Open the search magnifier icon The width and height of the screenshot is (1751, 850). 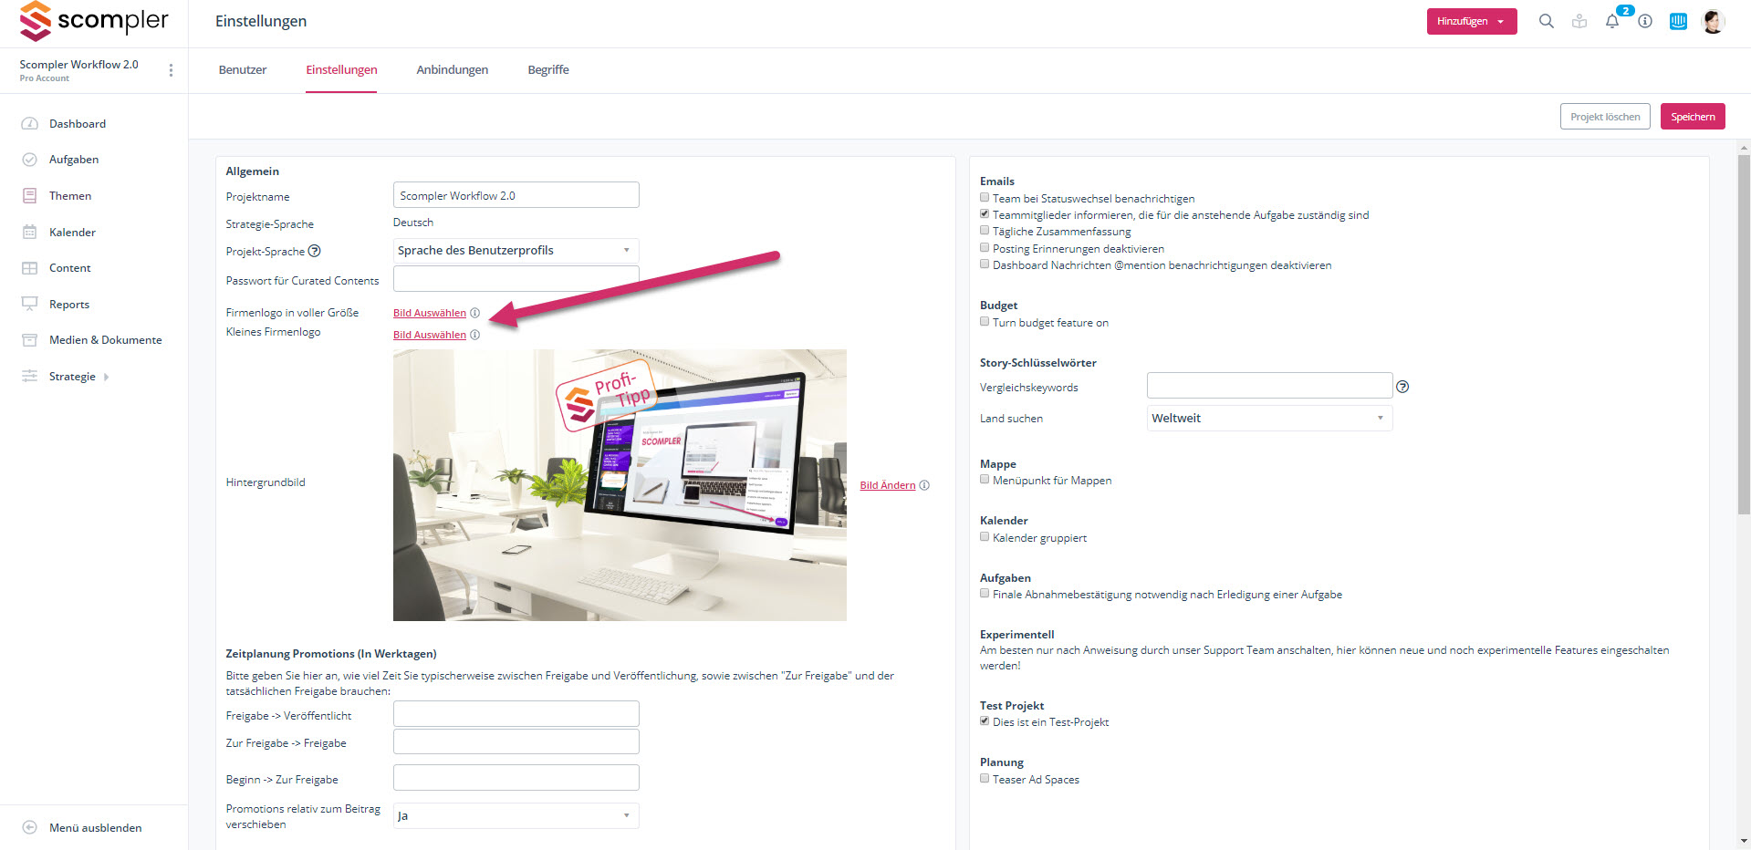pos(1546,21)
